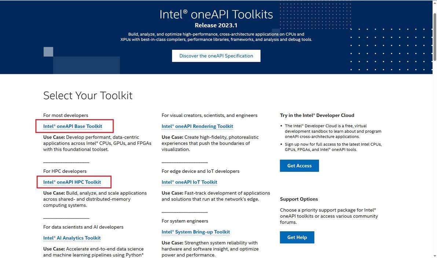Screen dimensions: 437x258
Task: Click the Select Your Toolkit heading
Action: click(88, 96)
